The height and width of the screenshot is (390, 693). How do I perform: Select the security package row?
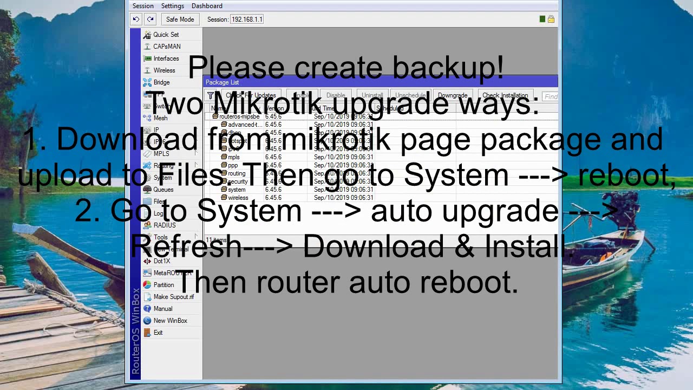[x=381, y=181]
